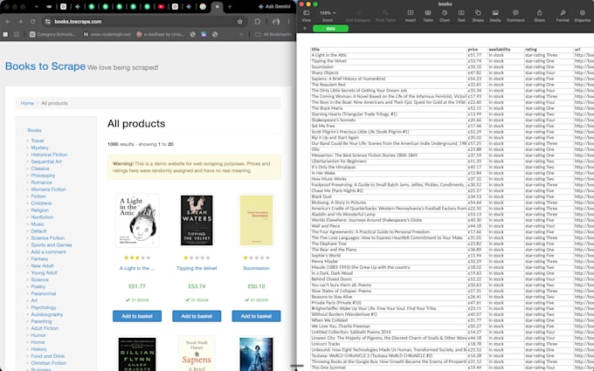Select the '£51.77' price cell in spreadsheet
This screenshot has height=371, width=594.
(x=477, y=55)
